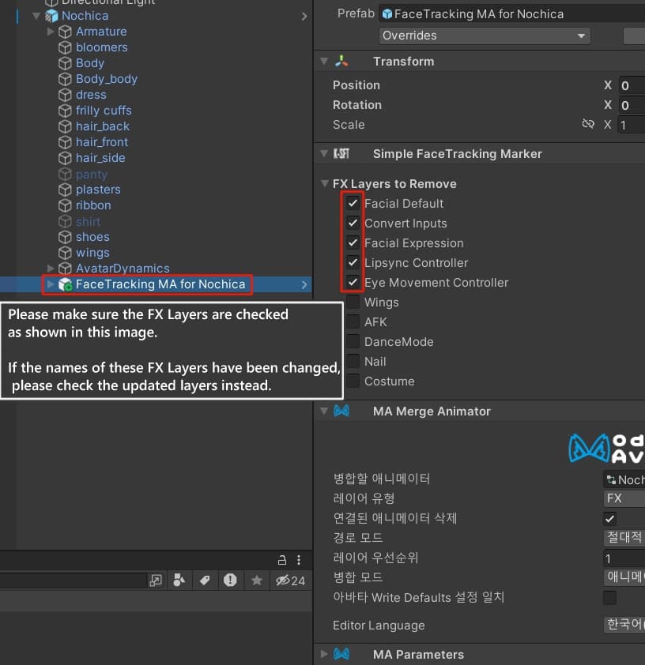The image size is (645, 665).
Task: Click the Nochica prefab cube icon
Action: (51, 16)
